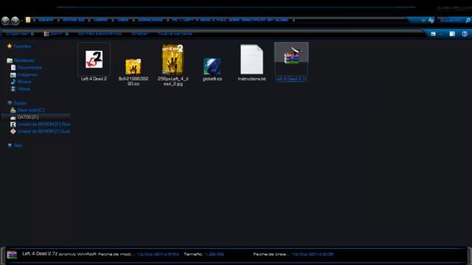The height and width of the screenshot is (265, 472).
Task: Click the Documentos icon in sidebar
Action: [13, 68]
